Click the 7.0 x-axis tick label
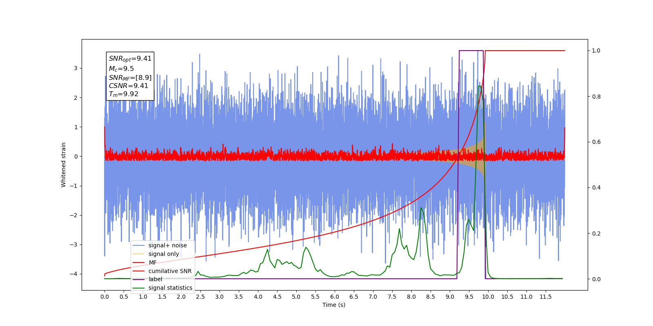Screen dimensions: 653x326 pyautogui.click(x=373, y=297)
